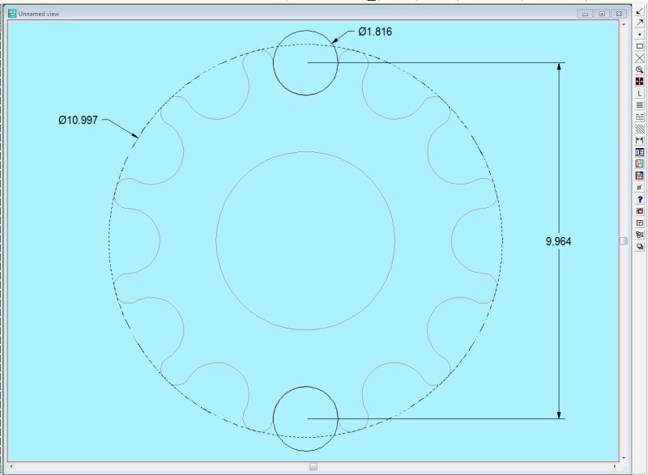This screenshot has width=648, height=475.
Task: Click the diameter symbol tool icon
Action: tap(640, 187)
